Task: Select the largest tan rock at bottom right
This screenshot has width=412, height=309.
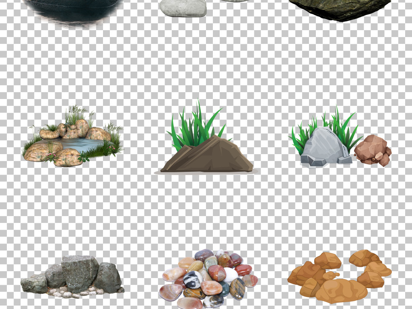Action: 341,290
